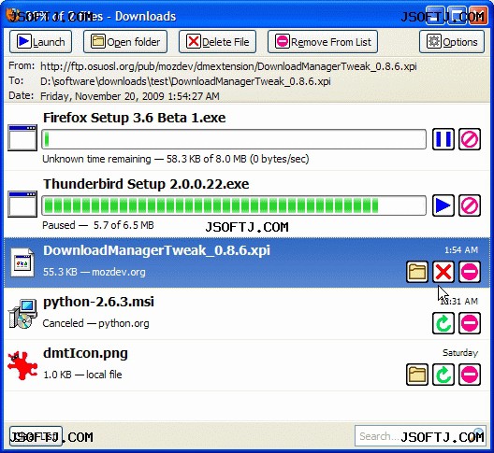Viewport: 494px width, 453px height.
Task: Select the python-2.6.3.msi title
Action: tap(98, 302)
